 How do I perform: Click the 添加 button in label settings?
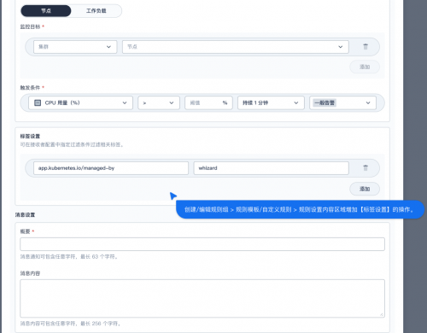[365, 189]
